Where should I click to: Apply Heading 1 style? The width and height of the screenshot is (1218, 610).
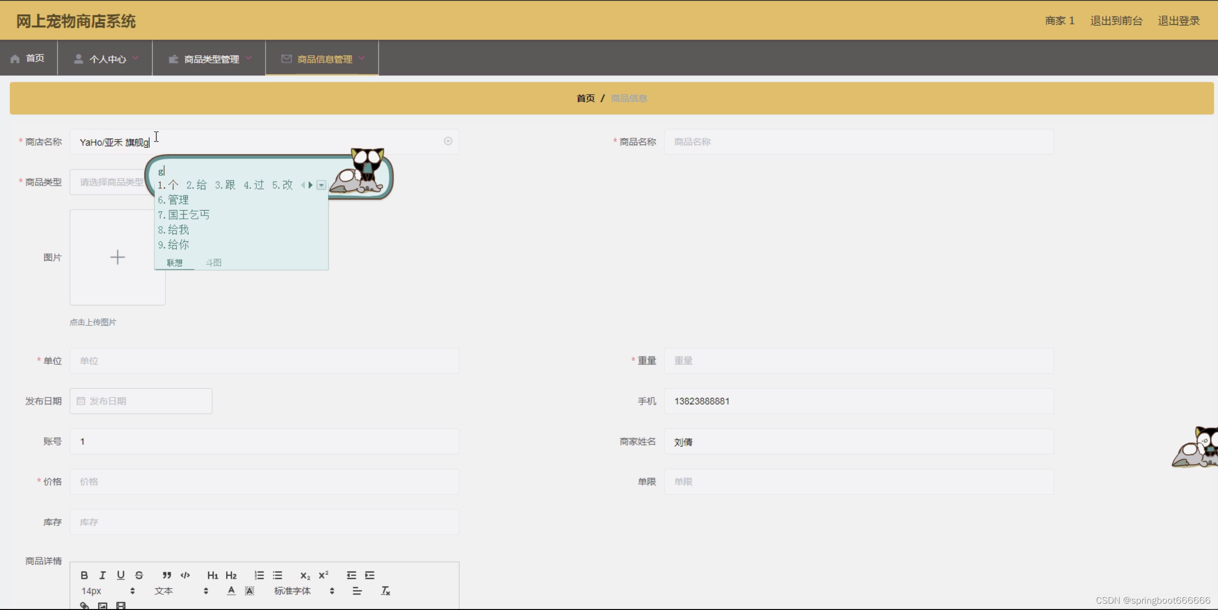213,575
